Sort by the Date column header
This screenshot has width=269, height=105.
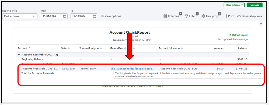click(65, 48)
